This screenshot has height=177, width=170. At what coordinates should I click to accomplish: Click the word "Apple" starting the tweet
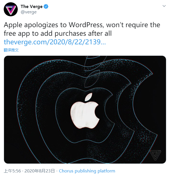[13, 25]
